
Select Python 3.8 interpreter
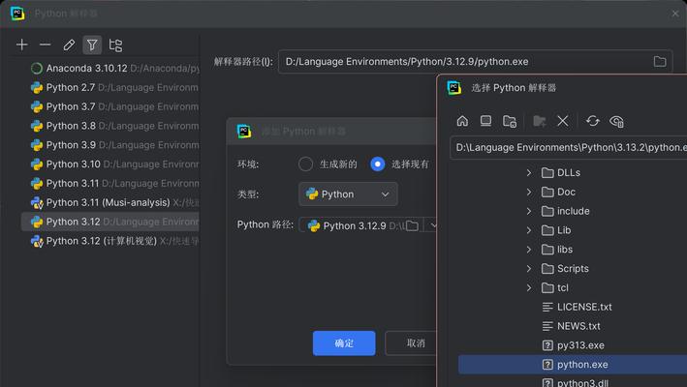coord(109,126)
